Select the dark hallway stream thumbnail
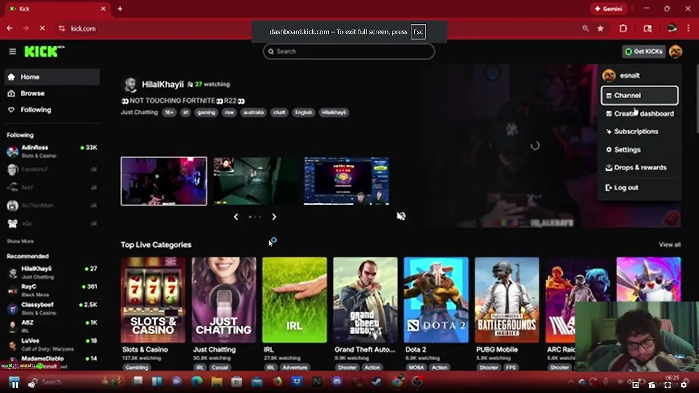The image size is (699, 393). click(256, 181)
